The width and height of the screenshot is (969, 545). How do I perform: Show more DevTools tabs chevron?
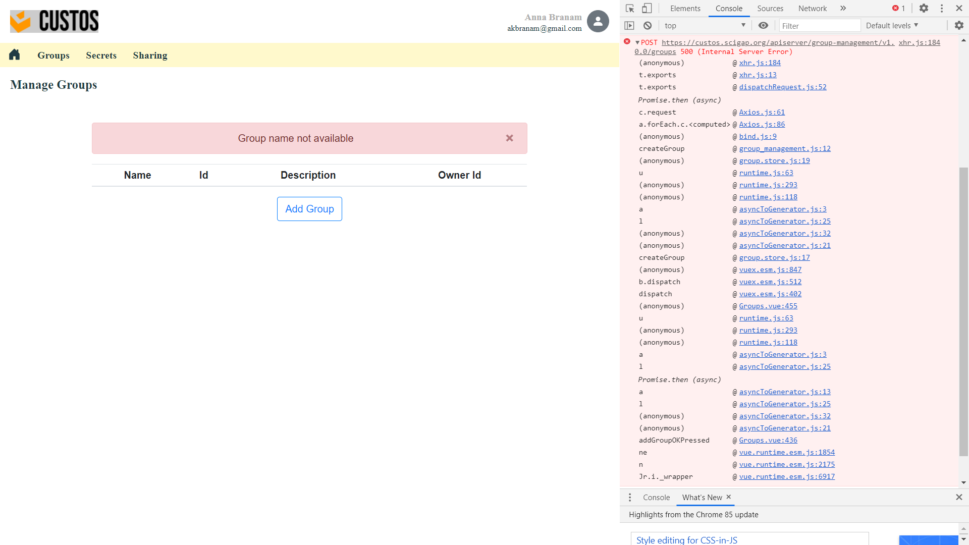(843, 9)
